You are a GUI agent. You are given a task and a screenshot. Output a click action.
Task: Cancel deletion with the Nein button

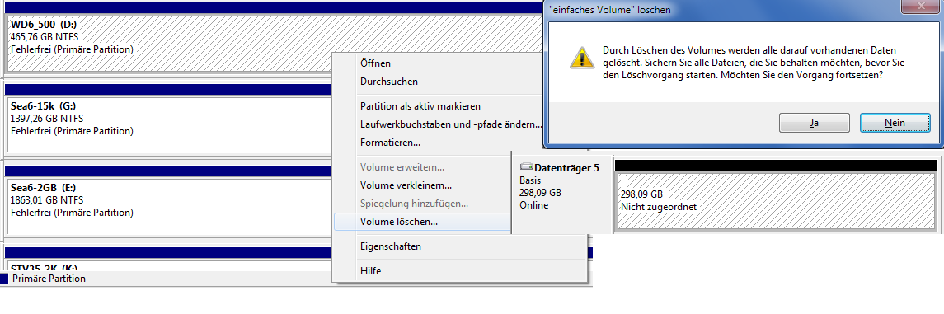[x=895, y=122]
